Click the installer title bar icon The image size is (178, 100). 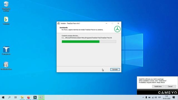(x=59, y=23)
